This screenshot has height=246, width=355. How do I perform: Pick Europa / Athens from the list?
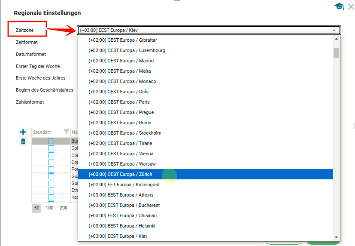pyautogui.click(x=121, y=195)
